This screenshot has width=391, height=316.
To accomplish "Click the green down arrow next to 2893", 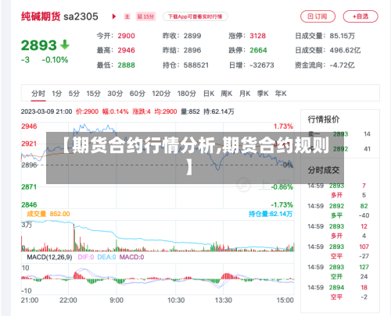I will tap(65, 44).
